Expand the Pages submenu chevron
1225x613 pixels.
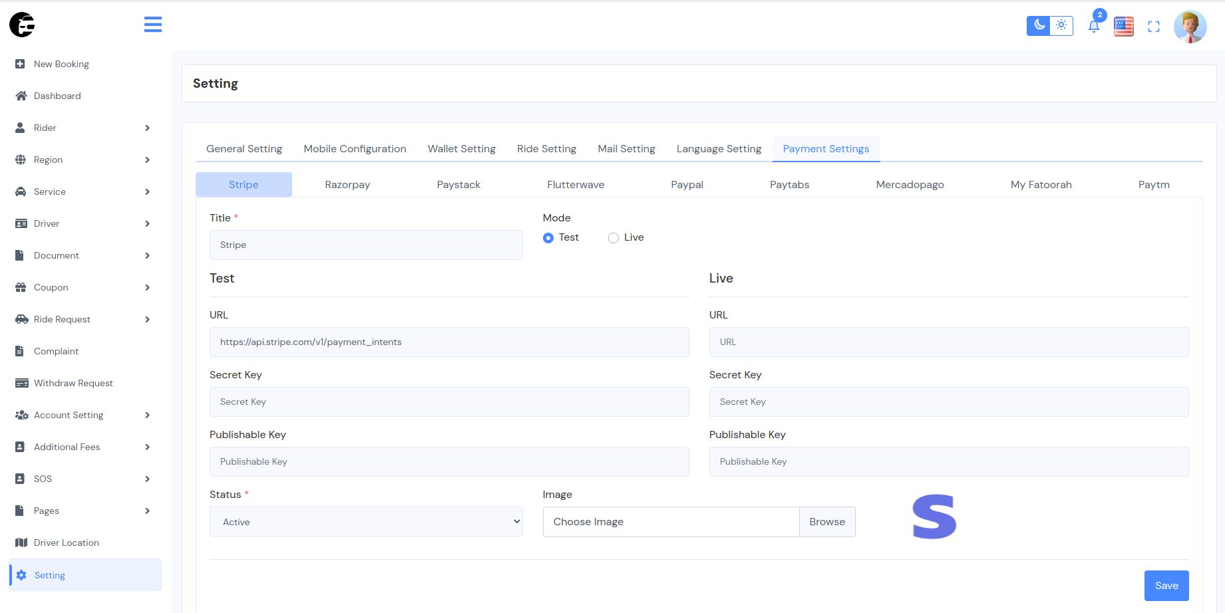tap(148, 511)
